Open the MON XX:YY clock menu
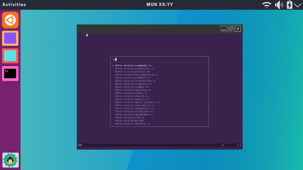This screenshot has width=303, height=170. (159, 5)
